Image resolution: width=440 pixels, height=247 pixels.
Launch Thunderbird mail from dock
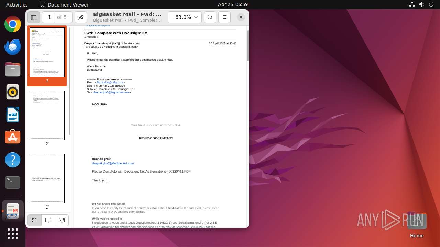point(13,47)
